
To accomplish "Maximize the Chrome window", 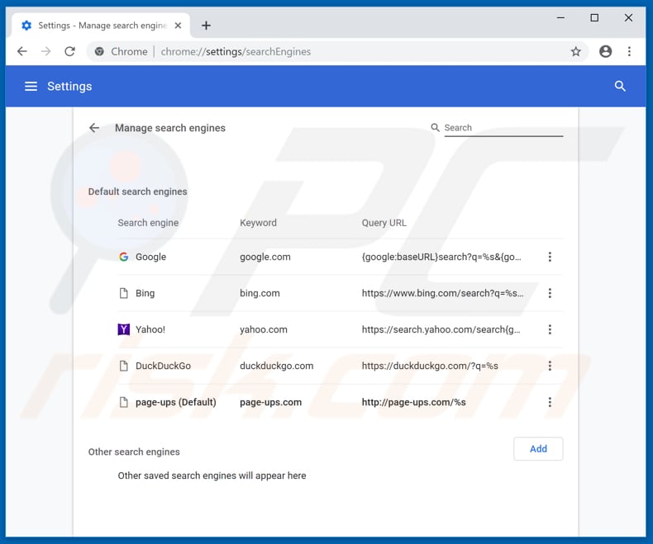I will click(594, 17).
